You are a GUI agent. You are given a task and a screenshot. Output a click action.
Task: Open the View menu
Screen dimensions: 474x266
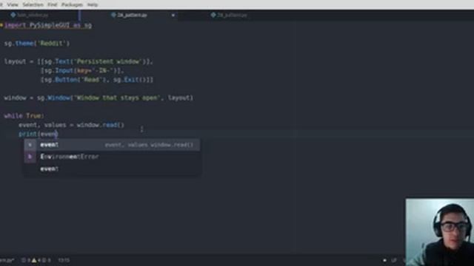(13, 5)
